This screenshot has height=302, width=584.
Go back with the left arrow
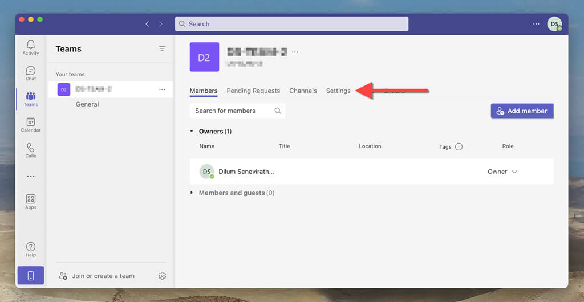[147, 24]
